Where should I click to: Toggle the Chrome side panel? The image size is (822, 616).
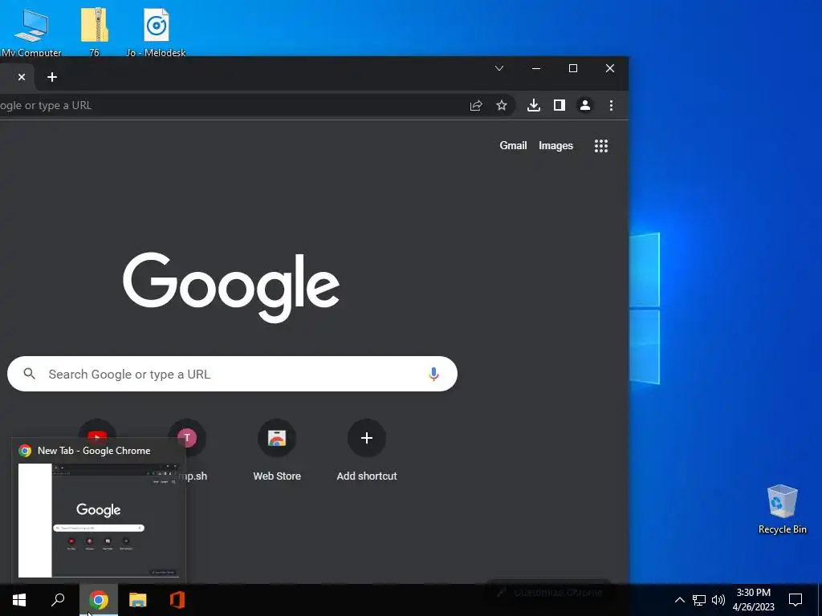click(x=560, y=105)
